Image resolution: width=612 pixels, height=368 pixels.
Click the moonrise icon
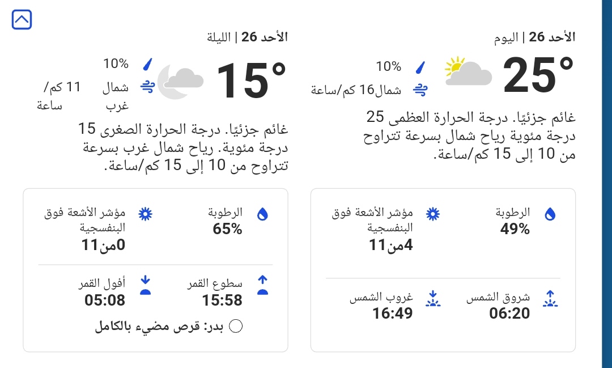(x=262, y=285)
